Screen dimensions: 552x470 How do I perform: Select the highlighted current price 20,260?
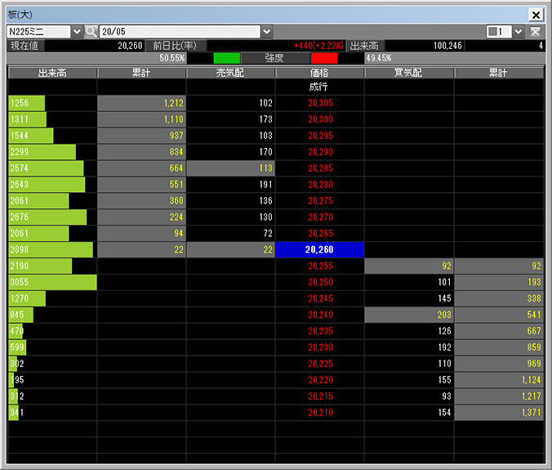319,249
